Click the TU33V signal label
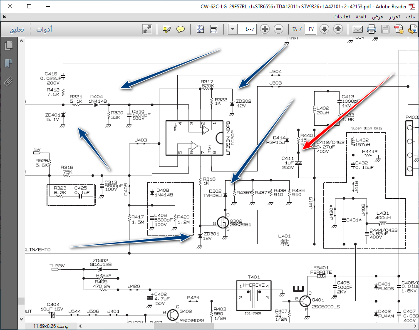Viewport: 419px width, 330px height. click(57, 265)
